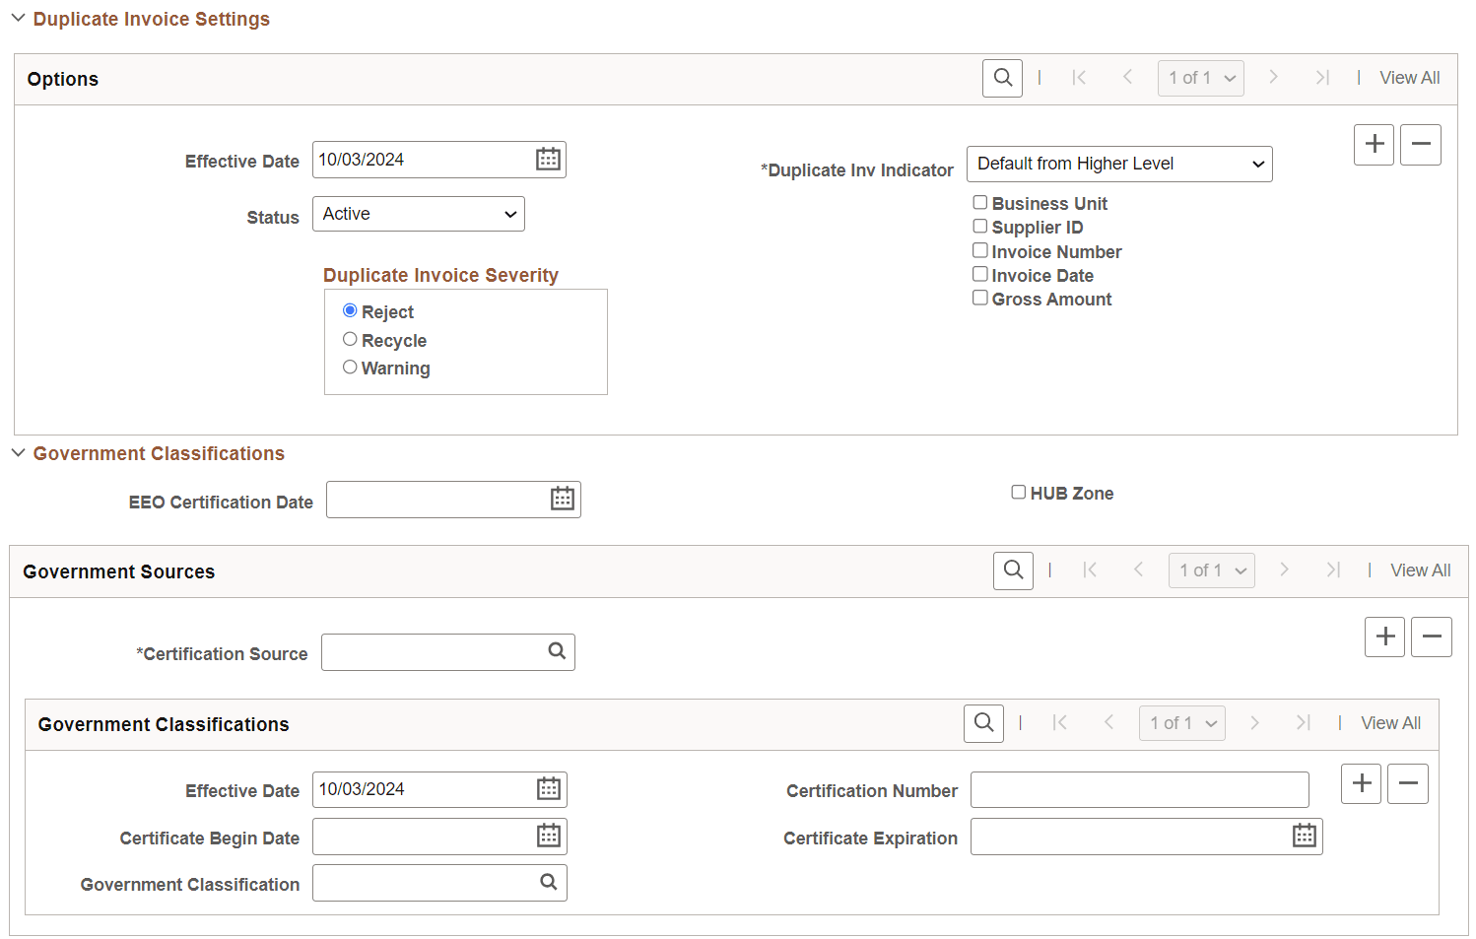Open the Certificate Expiration calendar picker
This screenshot has height=939, width=1476.
tap(1304, 836)
